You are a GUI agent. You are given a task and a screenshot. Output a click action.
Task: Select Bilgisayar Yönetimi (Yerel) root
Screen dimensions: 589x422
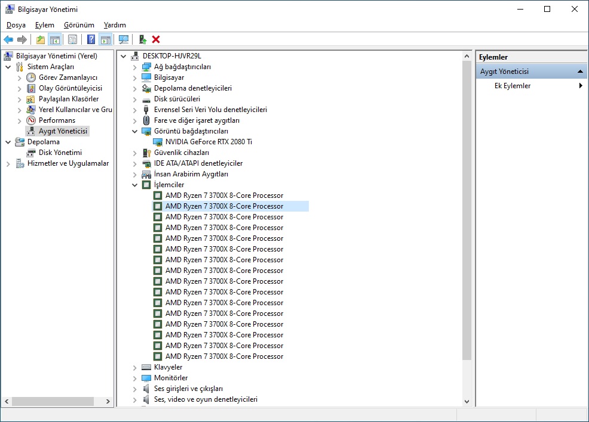click(x=56, y=56)
